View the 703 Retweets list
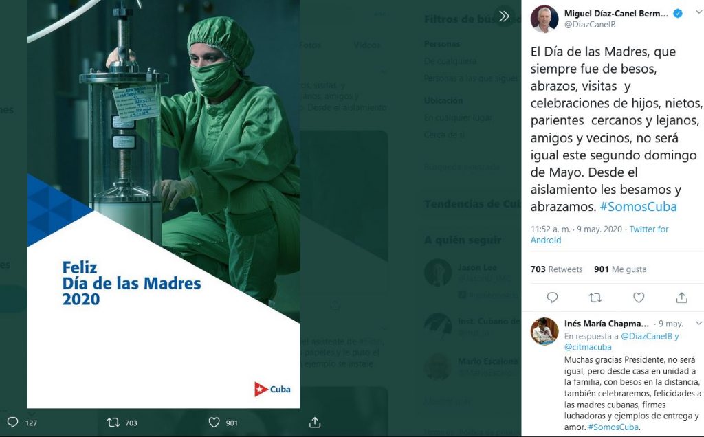The height and width of the screenshot is (437, 704). pos(556,269)
